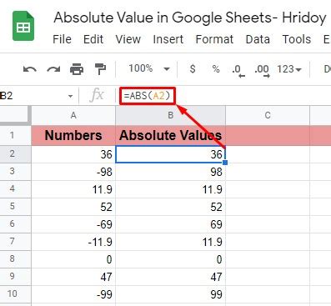Click the Print icon
Screen dimensions: 331x306
[x=77, y=69]
